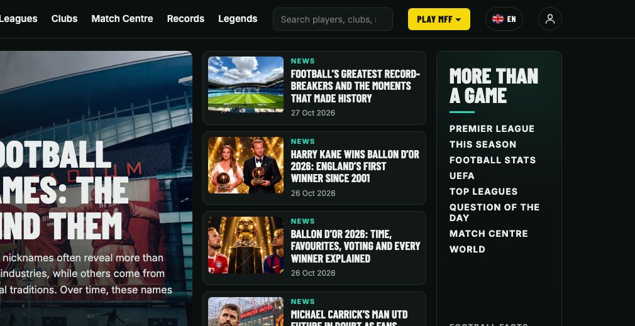
Task: Go to World sidebar link
Action: pos(467,249)
